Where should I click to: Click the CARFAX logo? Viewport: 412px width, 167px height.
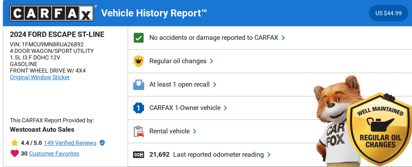(51, 13)
